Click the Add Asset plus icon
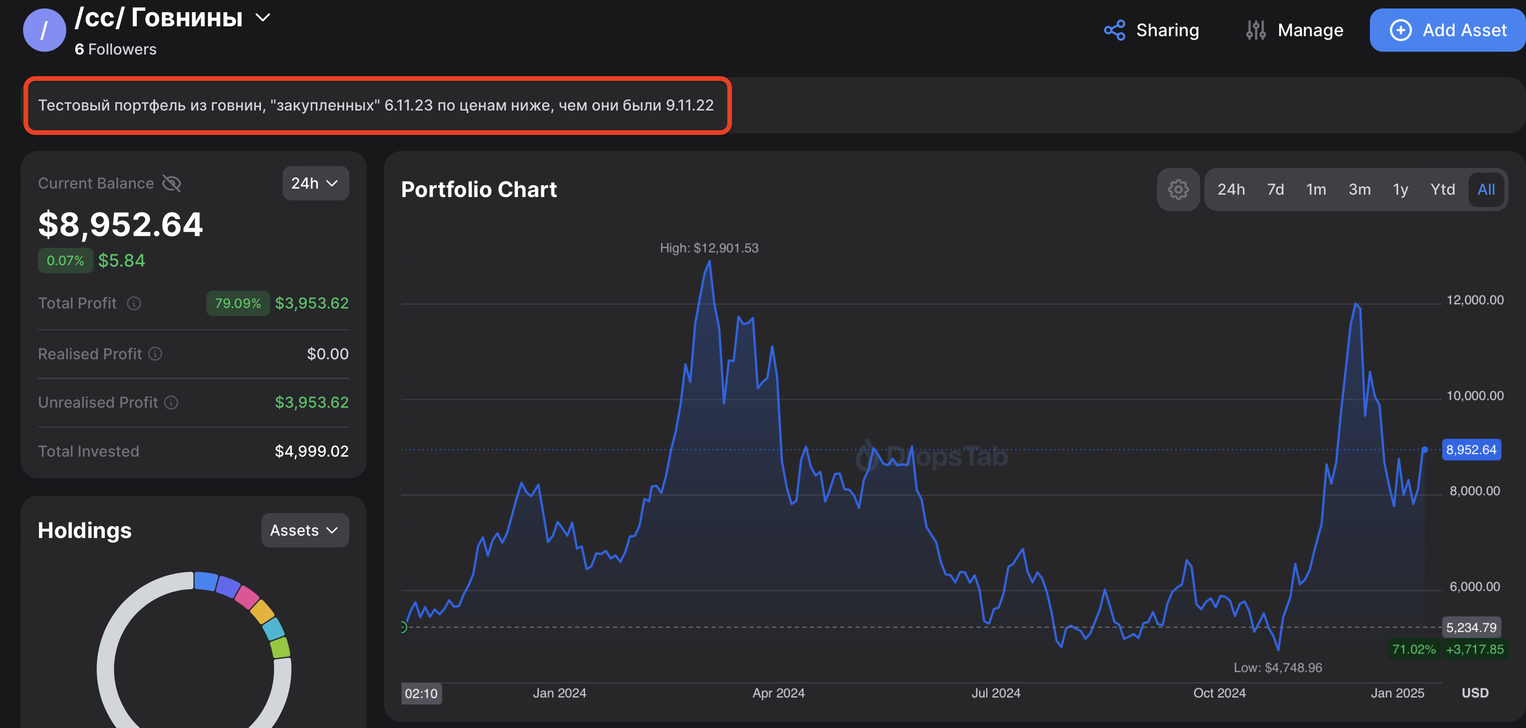1526x728 pixels. [1400, 30]
